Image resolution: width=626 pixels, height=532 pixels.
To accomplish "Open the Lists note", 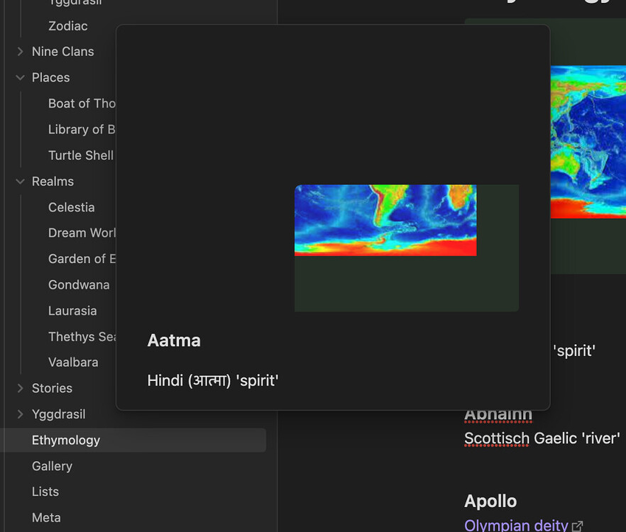I will pos(45,492).
